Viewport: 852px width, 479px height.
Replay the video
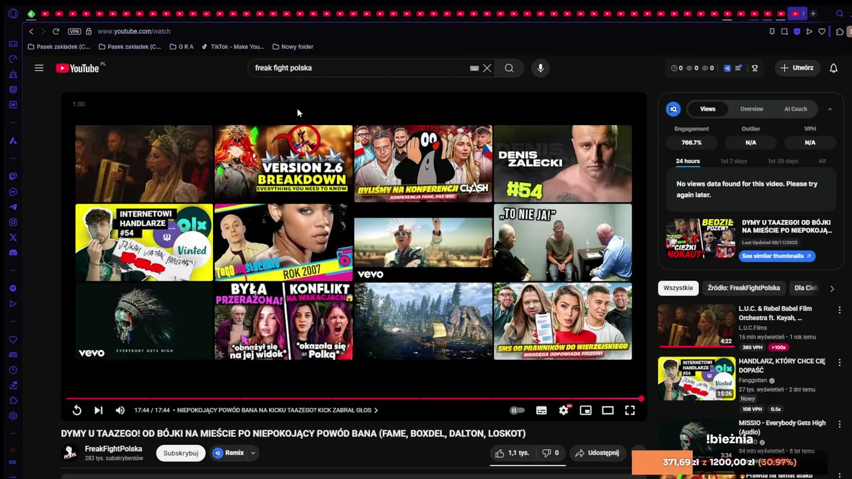(x=77, y=410)
